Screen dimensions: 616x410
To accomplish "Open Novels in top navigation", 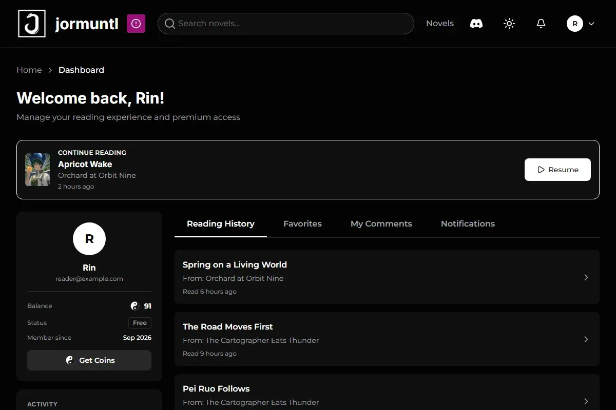I will [x=440, y=24].
